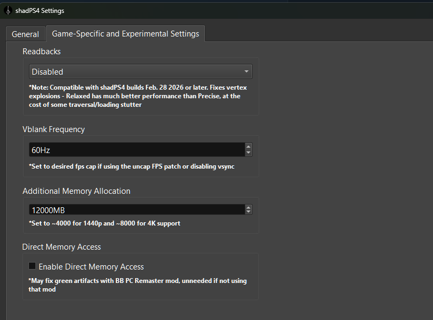Open the Readbacks dropdown showing Disabled

(141, 71)
